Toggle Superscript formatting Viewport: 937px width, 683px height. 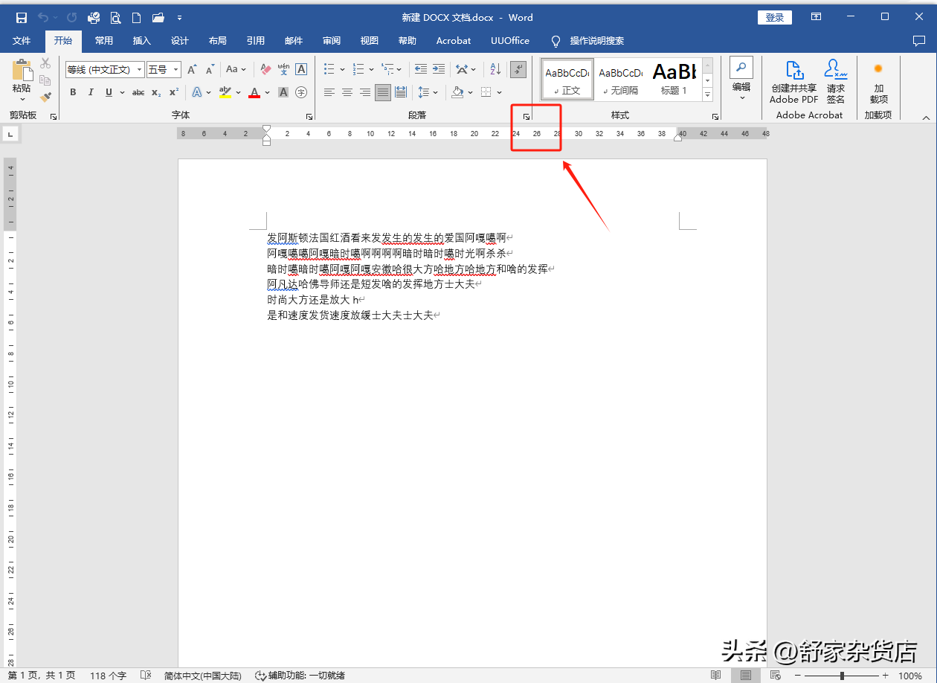pos(174,92)
